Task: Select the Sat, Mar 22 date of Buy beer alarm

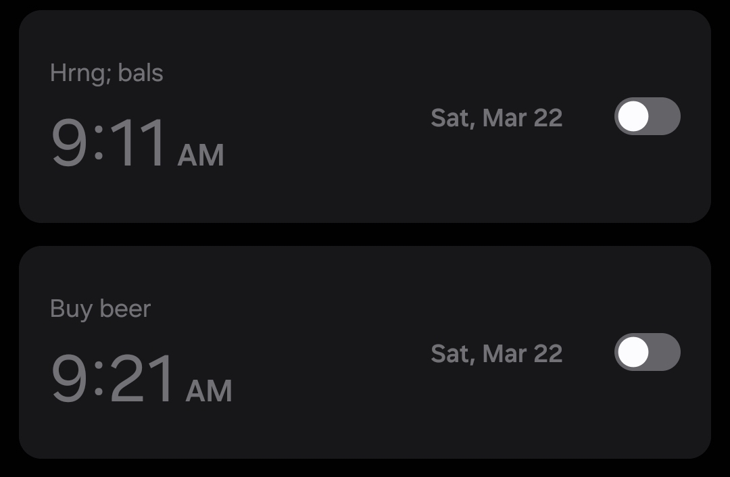Action: point(497,354)
